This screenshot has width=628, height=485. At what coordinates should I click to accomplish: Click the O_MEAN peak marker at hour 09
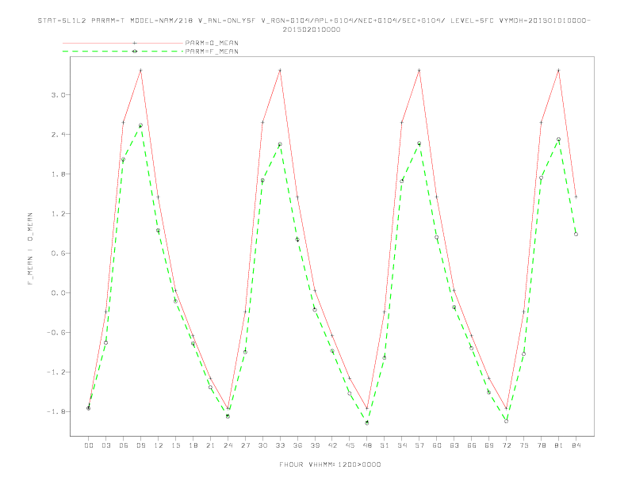point(140,71)
